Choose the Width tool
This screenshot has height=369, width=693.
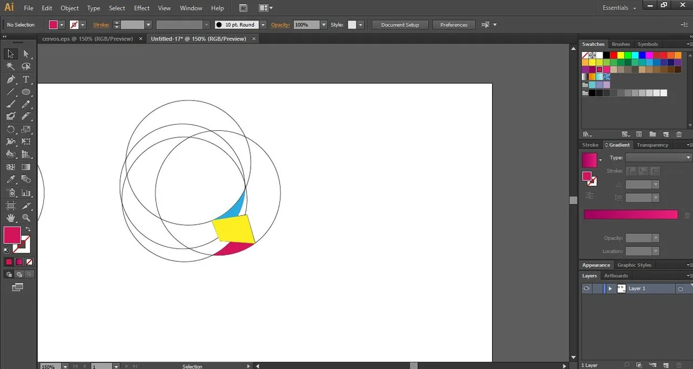10,142
